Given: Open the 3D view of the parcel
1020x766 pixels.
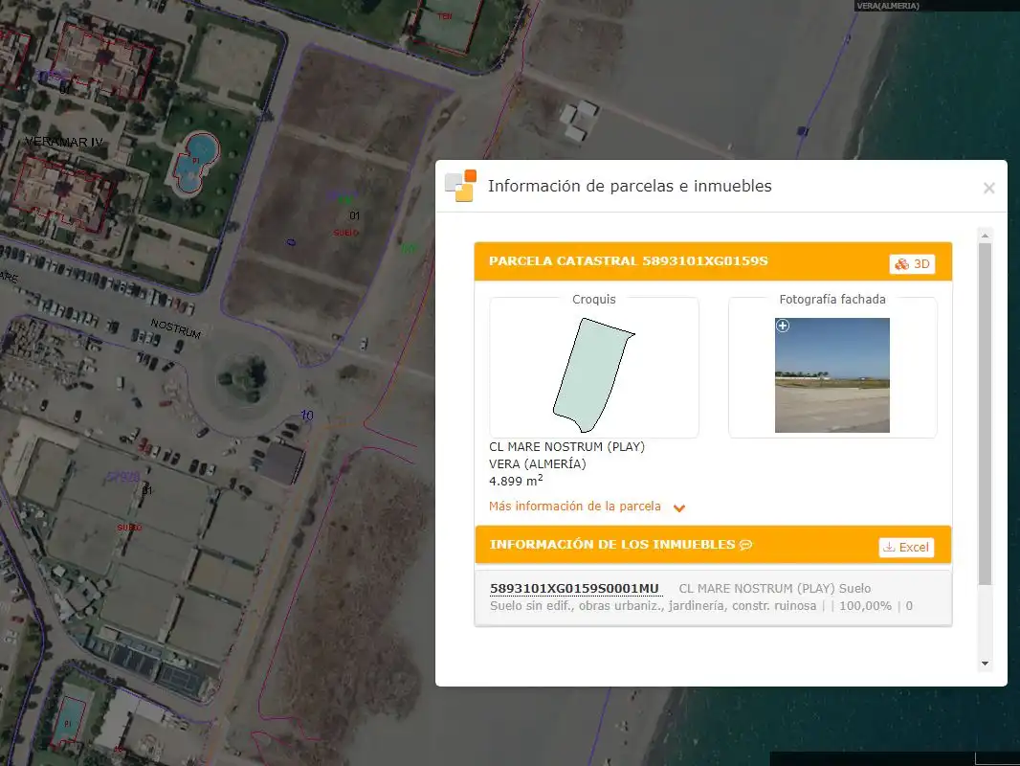Looking at the screenshot, I should pos(912,263).
